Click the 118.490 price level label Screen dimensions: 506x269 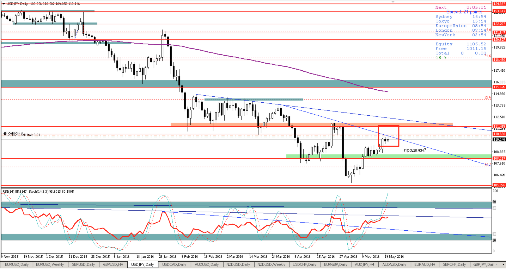tap(499, 60)
